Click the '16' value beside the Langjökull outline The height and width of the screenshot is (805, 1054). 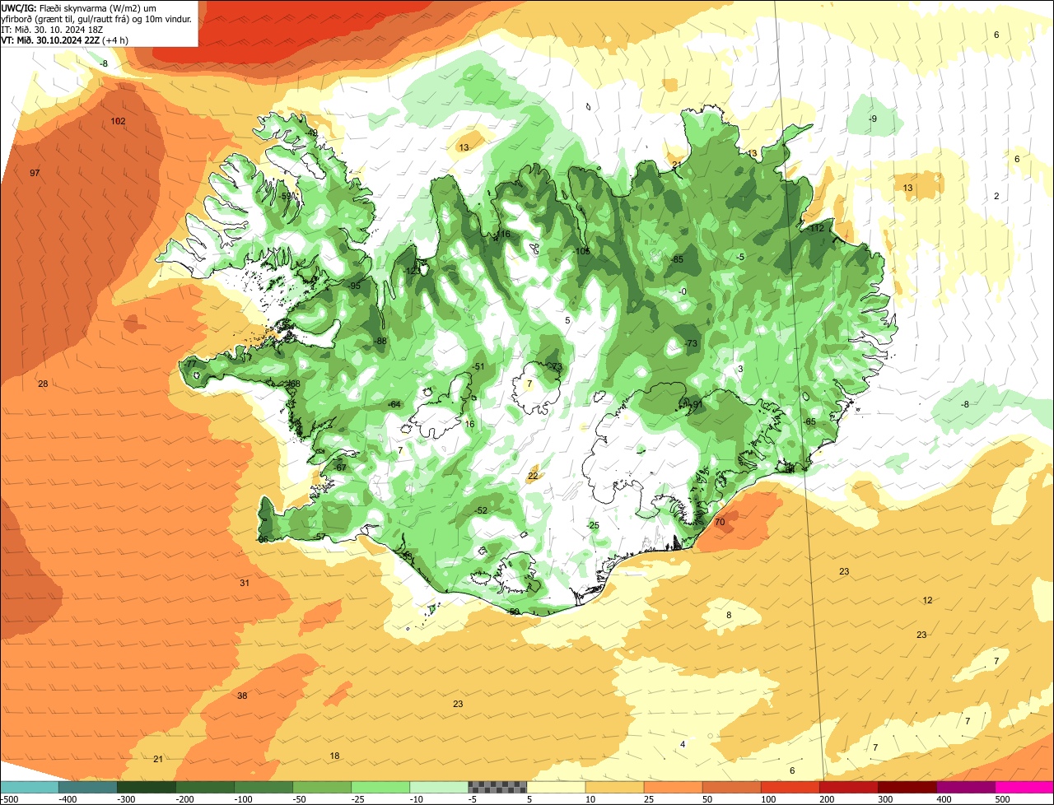tap(469, 424)
